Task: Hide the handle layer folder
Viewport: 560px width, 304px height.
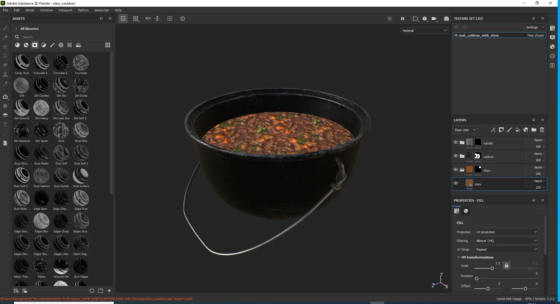Action: coord(456,142)
